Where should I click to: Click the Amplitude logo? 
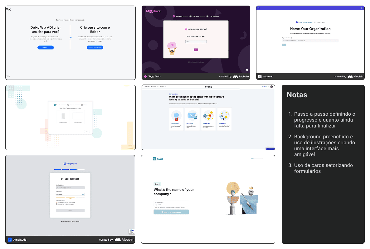[70, 164]
